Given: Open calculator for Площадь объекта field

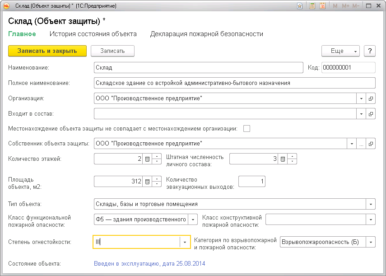Looking at the screenshot, I should click(x=147, y=182).
